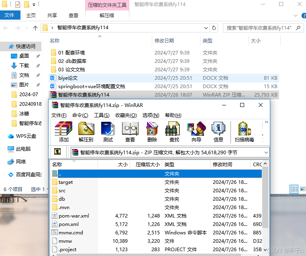Viewport: 306px width, 256px height.
Task: Launch the WinRAR 向导 (Wizard) icon
Action: pyautogui.click(x=196, y=131)
